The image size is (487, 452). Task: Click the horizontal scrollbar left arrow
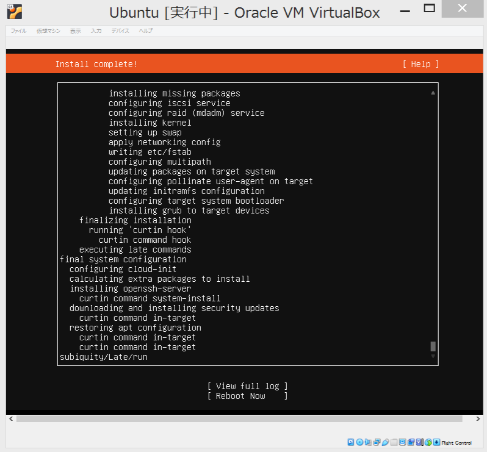click(x=11, y=419)
